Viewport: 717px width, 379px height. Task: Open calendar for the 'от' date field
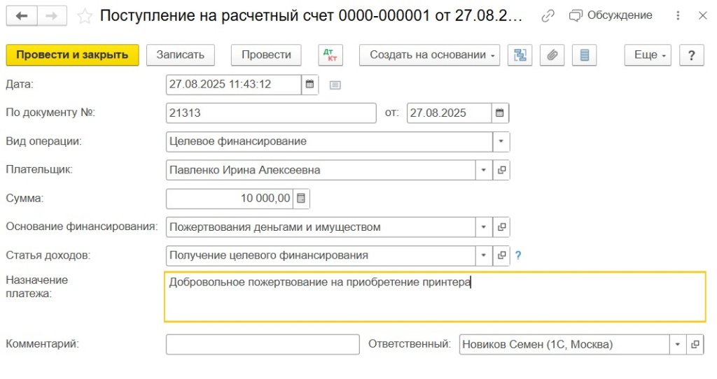coord(499,113)
